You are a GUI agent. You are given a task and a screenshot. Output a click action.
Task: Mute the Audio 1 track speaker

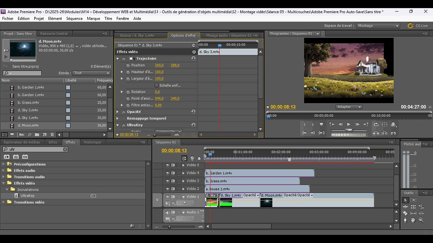[x=167, y=212]
